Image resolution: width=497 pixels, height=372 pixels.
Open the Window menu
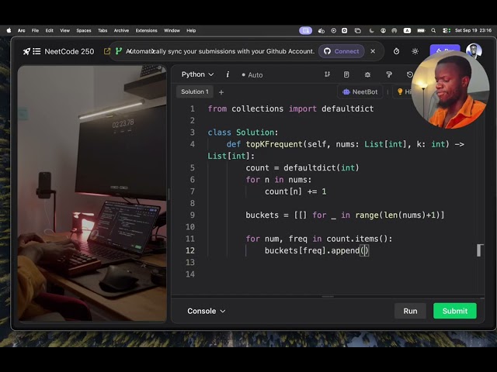pyautogui.click(x=172, y=31)
